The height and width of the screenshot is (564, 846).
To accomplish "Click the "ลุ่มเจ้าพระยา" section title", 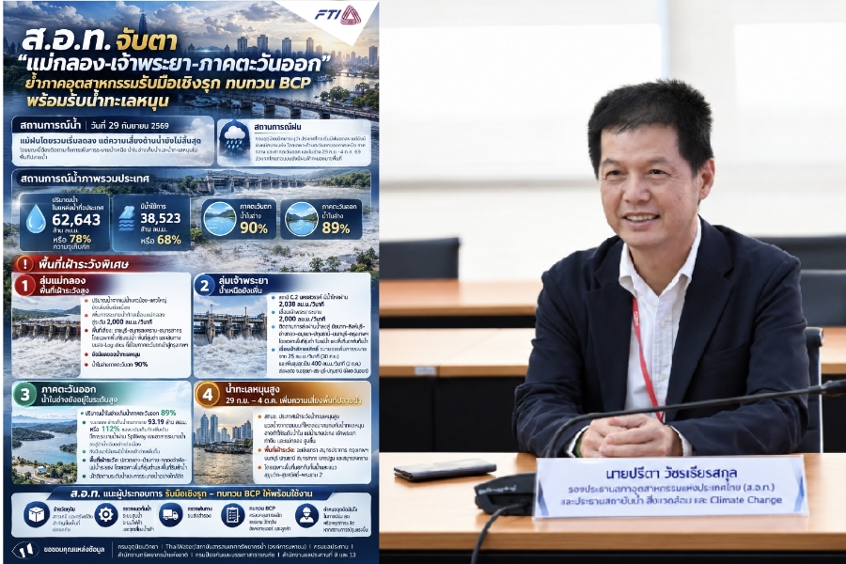I will click(x=243, y=280).
